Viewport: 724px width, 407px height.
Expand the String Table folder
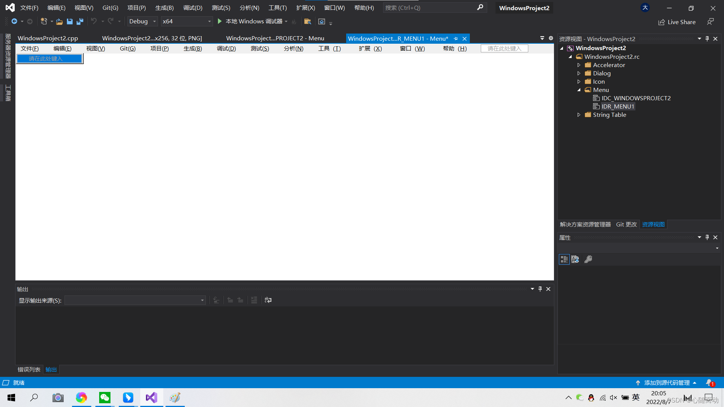coord(579,115)
